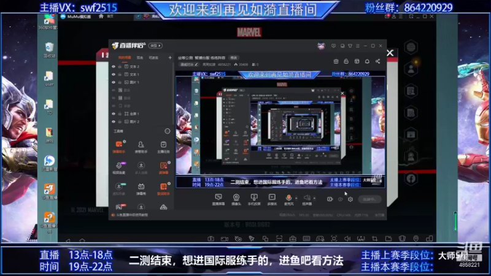This screenshot has height=276, width=491.
Task: Click the share icon above preview
Action: coord(377,61)
